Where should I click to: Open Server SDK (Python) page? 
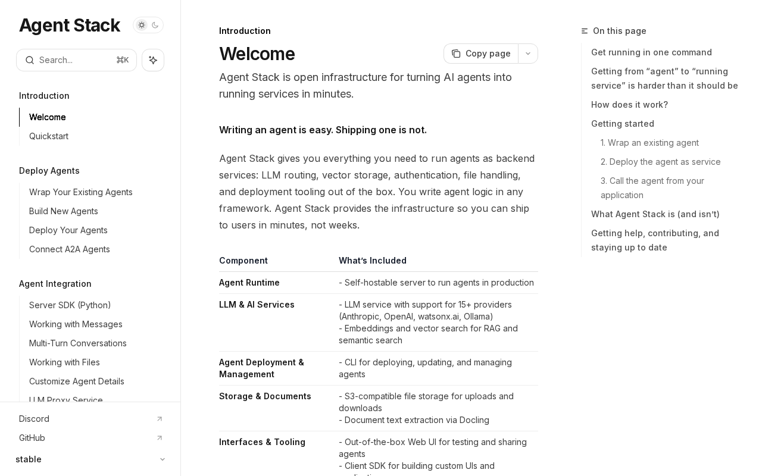tap(70, 305)
